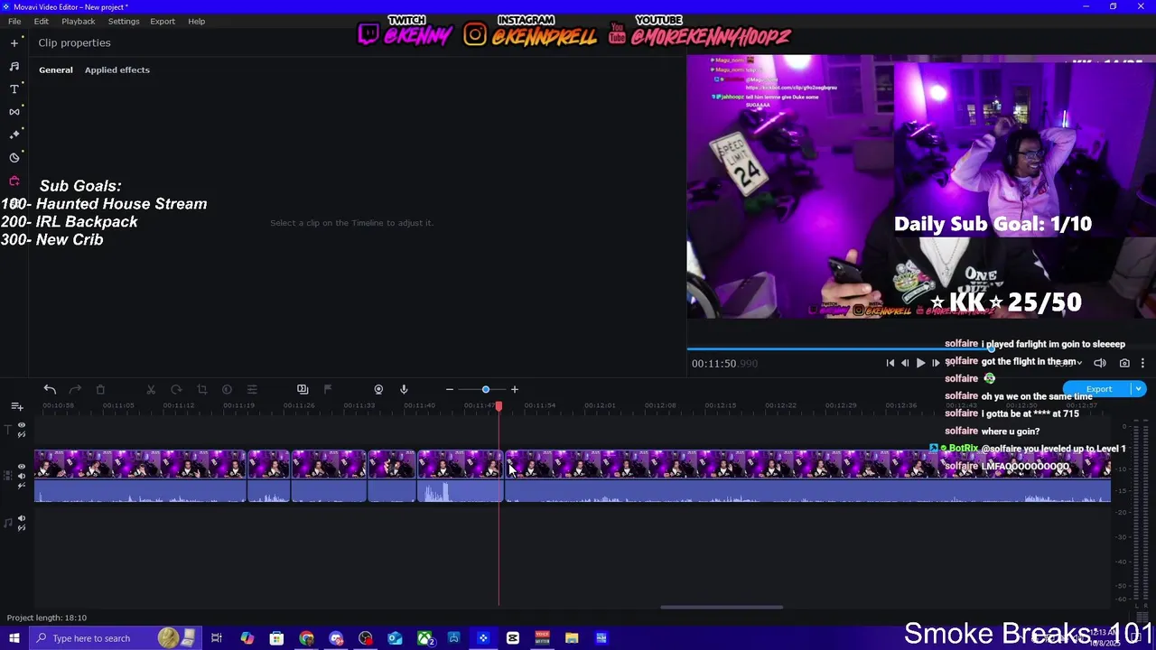Click Project length: 18:10 status text
Image resolution: width=1156 pixels, height=650 pixels.
(x=47, y=617)
